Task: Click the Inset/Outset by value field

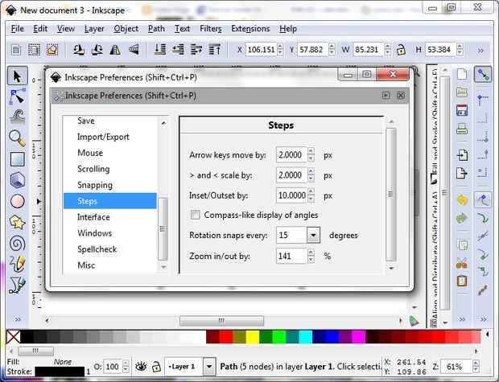Action: point(291,195)
